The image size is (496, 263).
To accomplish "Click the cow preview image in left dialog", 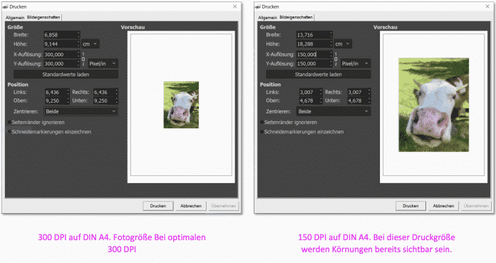I will 181,105.
